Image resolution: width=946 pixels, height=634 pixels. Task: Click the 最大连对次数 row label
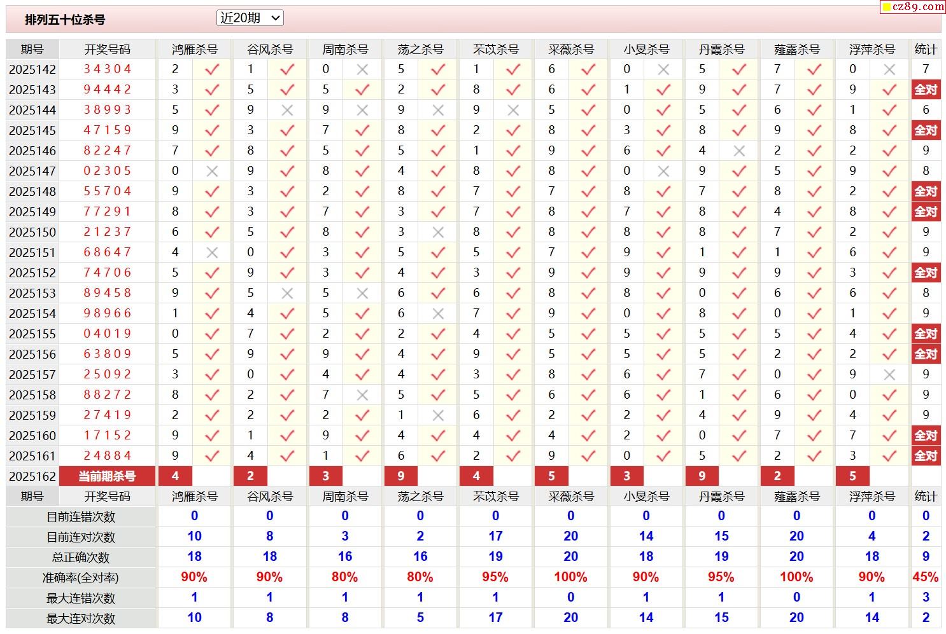click(x=81, y=619)
